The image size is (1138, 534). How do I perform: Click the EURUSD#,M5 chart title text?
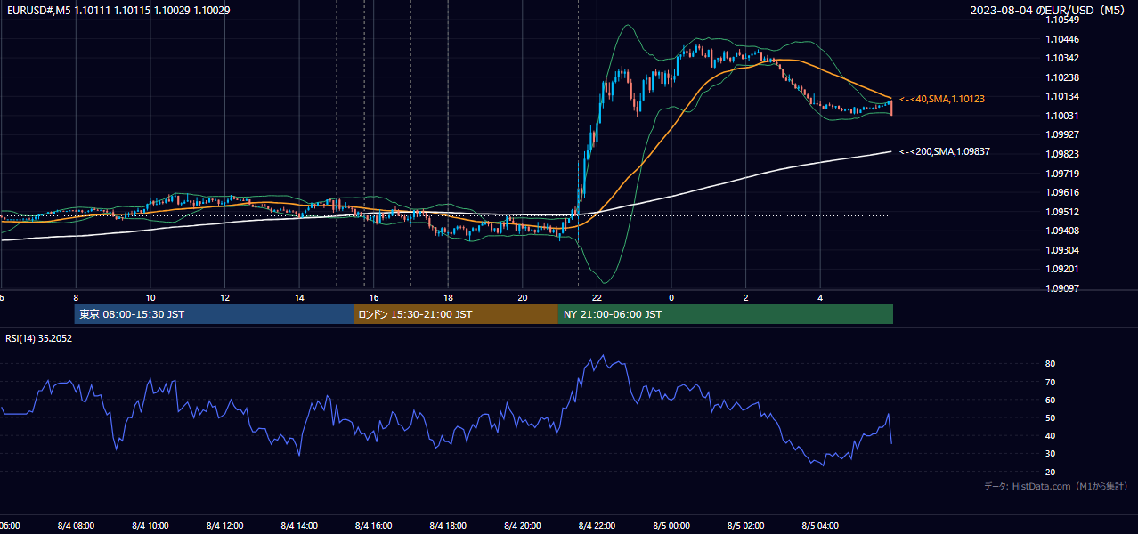(118, 10)
